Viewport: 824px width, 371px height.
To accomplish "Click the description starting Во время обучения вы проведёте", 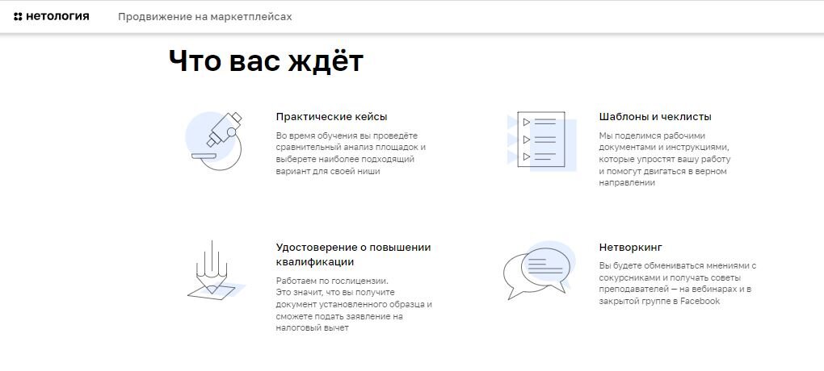I will tap(351, 153).
